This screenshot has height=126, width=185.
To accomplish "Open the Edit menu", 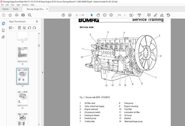I will click(x=7, y=5).
